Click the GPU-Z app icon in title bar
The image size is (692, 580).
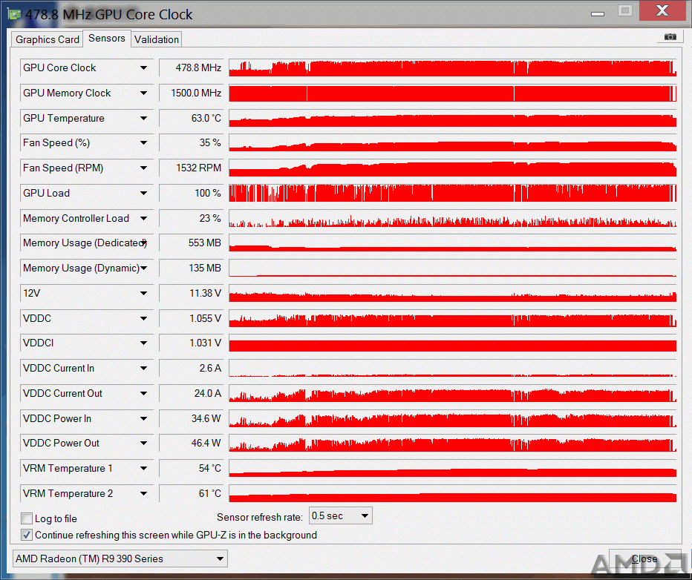tap(14, 14)
